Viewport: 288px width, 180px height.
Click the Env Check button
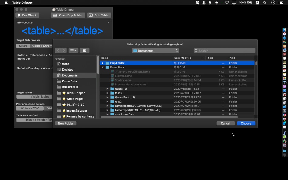tap(27, 15)
